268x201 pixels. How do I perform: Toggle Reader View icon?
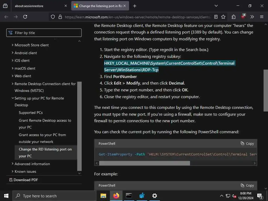pos(216,17)
